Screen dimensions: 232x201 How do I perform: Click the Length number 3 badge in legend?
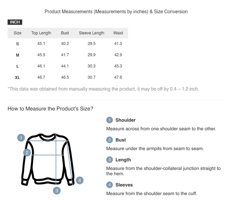109,160
